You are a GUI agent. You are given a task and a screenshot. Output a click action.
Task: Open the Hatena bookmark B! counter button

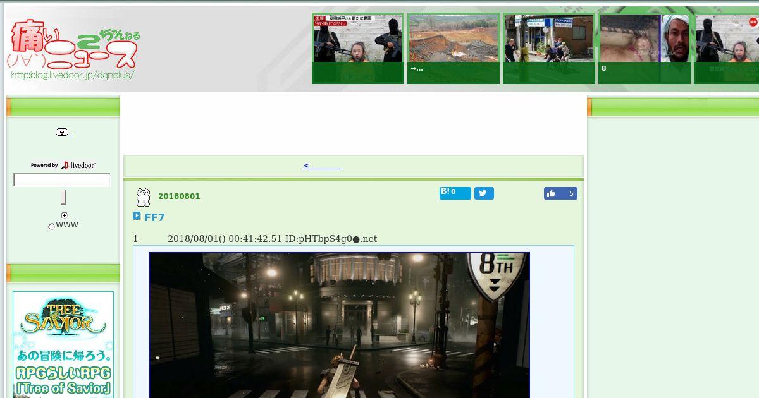[x=455, y=193]
